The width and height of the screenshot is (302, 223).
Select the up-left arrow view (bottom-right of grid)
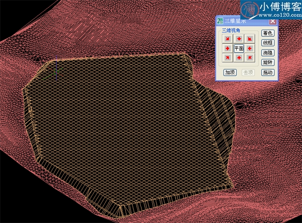(x=250, y=58)
